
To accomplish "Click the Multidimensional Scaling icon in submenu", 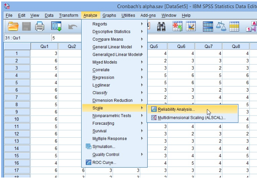I will (154, 118).
